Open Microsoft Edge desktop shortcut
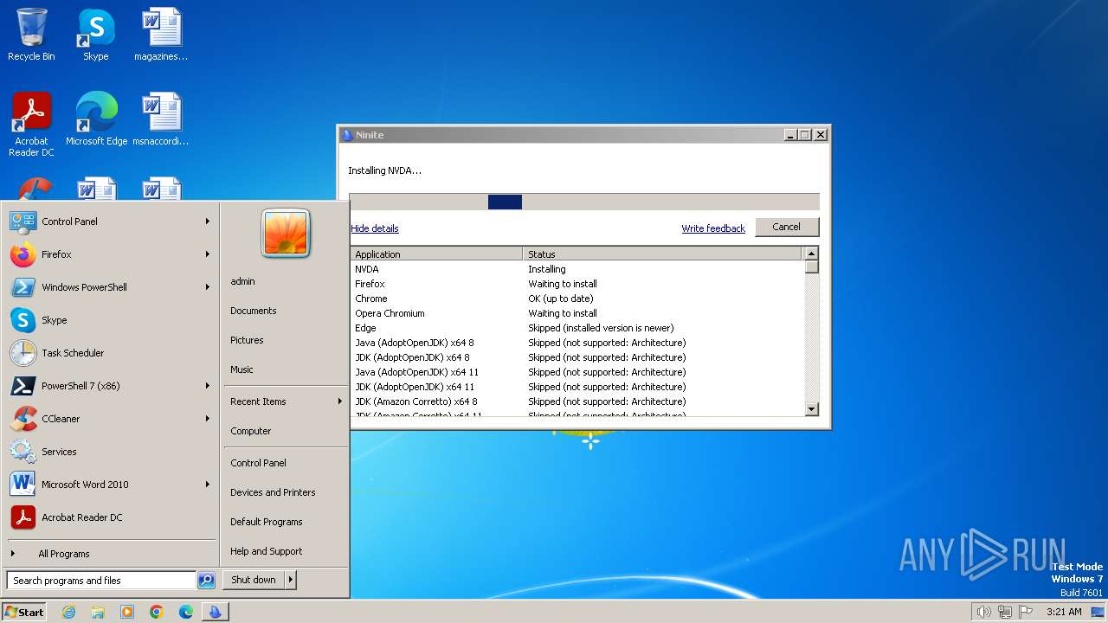Screen dimensions: 1108x623 96,119
